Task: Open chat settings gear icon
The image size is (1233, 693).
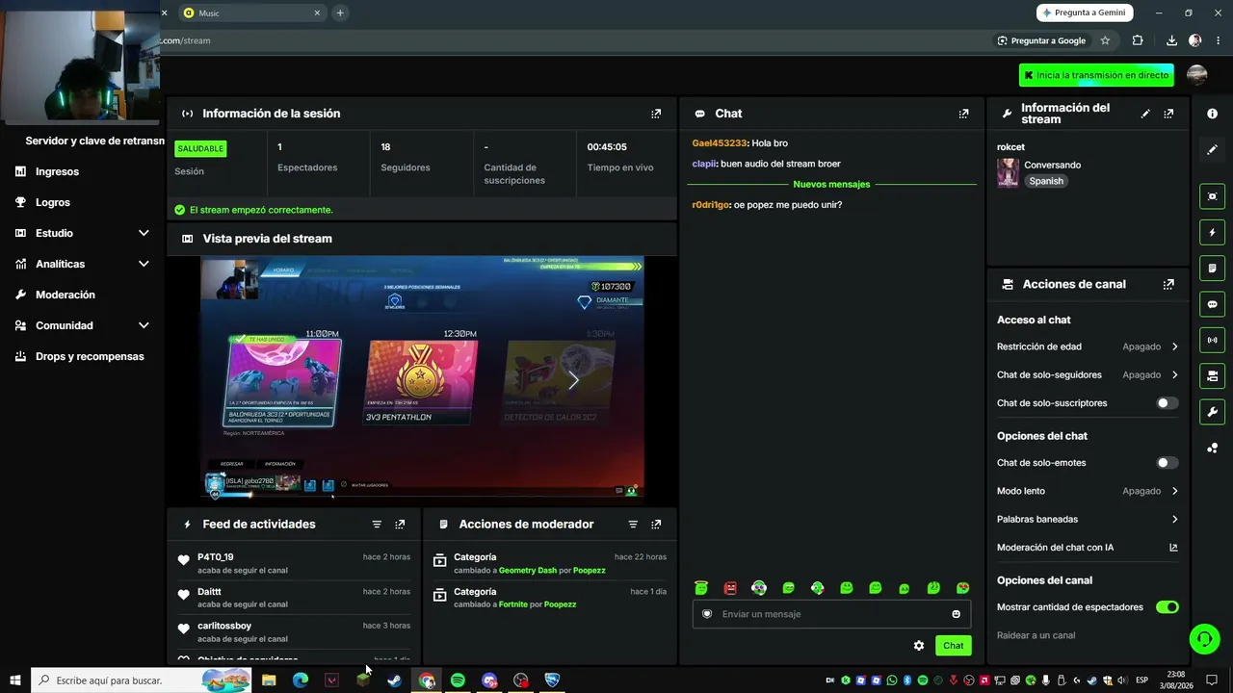Action: coord(919,646)
